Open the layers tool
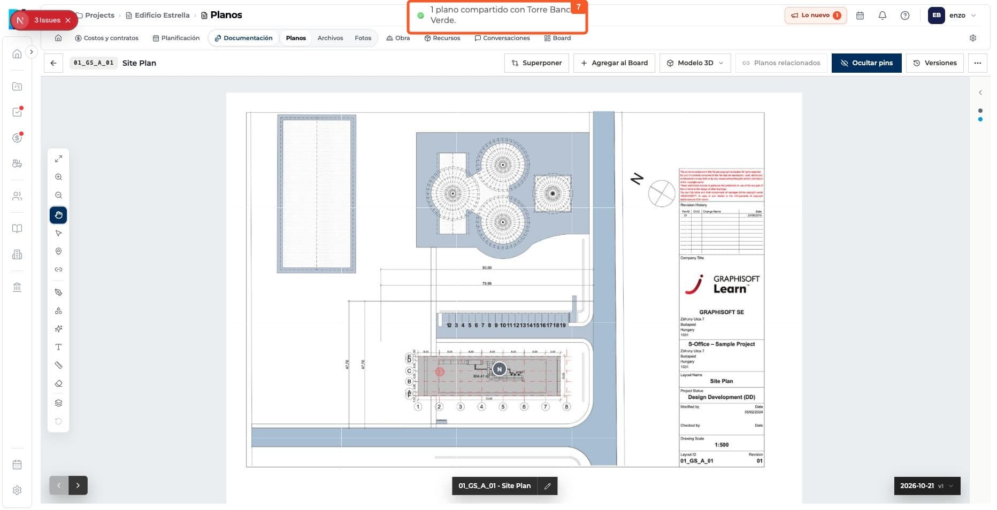Viewport: 997px width, 510px height. point(58,403)
